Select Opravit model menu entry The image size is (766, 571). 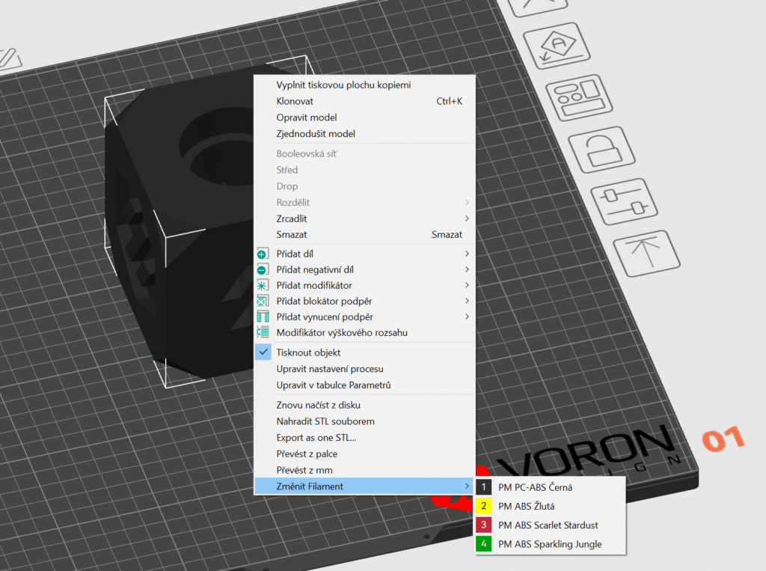tap(307, 117)
